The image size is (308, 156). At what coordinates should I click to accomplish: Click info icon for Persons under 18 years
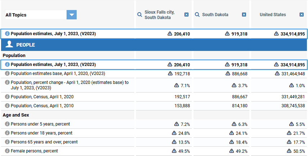(7, 133)
